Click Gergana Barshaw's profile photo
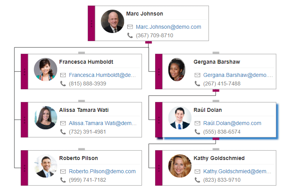 [177, 70]
